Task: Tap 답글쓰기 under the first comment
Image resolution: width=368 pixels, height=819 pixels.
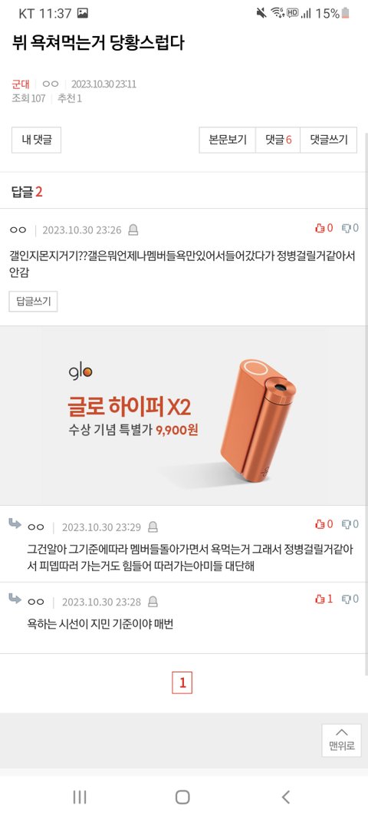Action: (33, 302)
